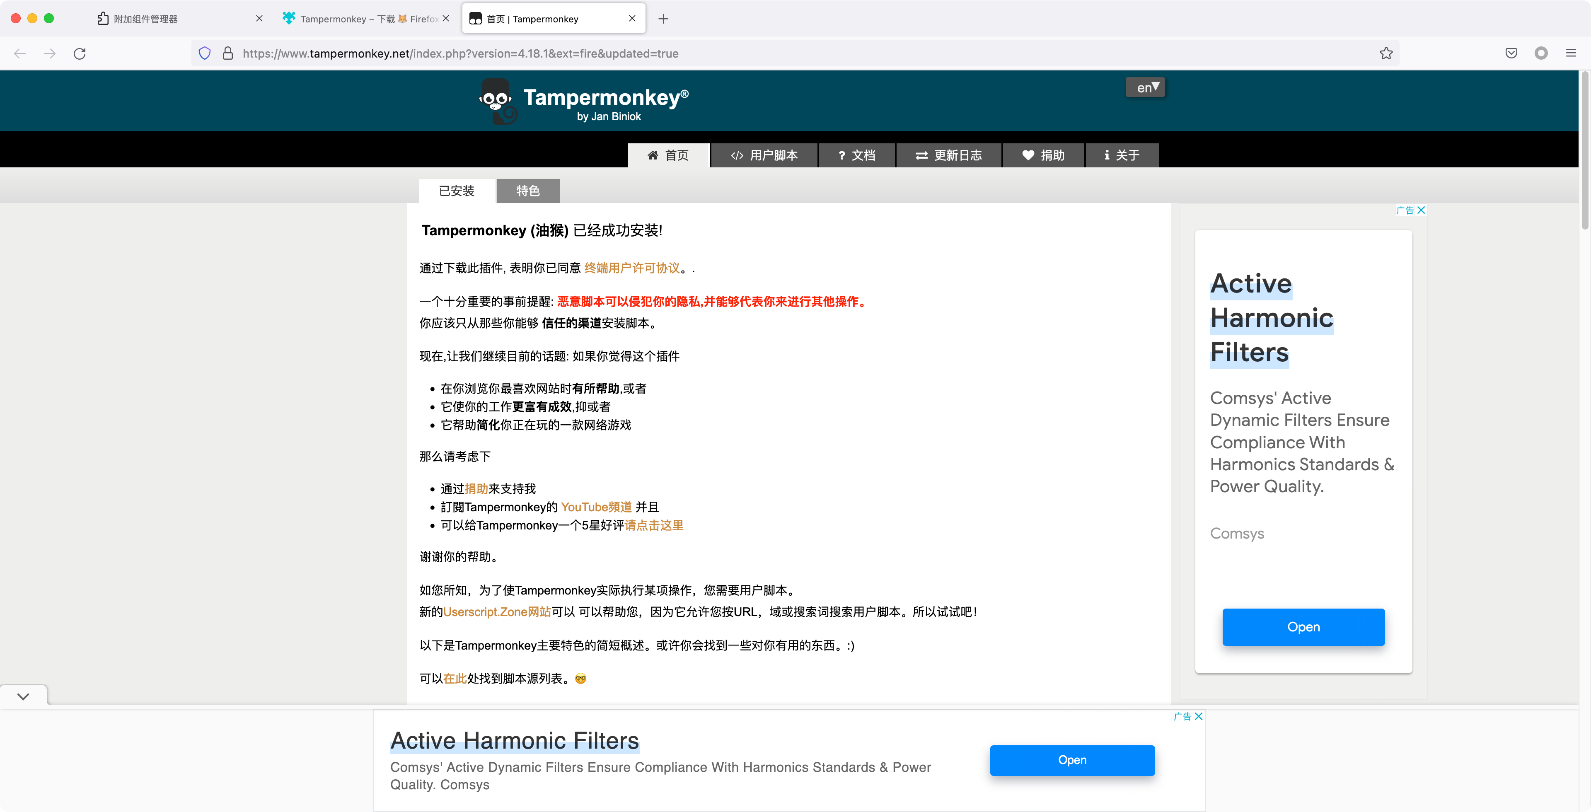The width and height of the screenshot is (1591, 812).
Task: Click the sidebar ad 广告 info label
Action: point(1405,210)
